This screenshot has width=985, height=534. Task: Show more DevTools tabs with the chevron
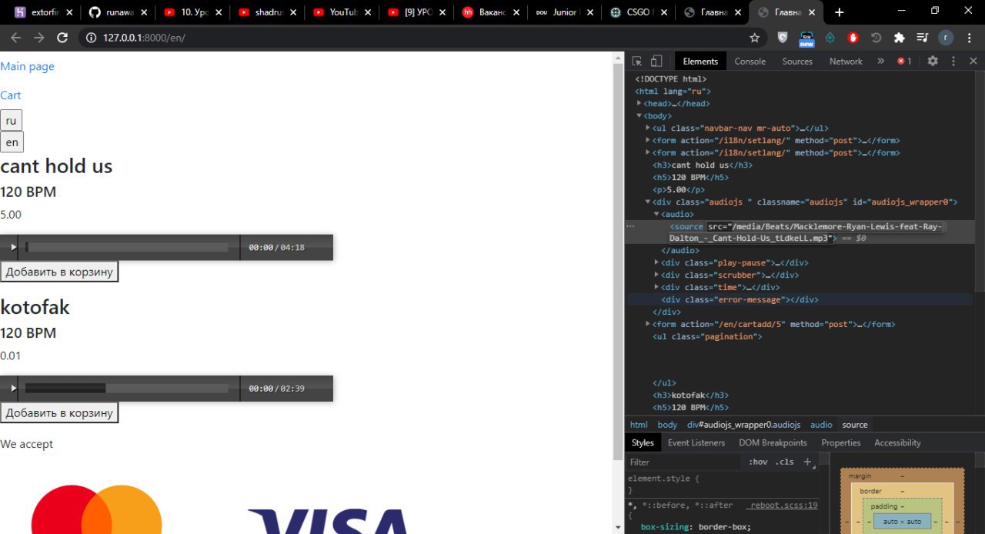click(880, 62)
